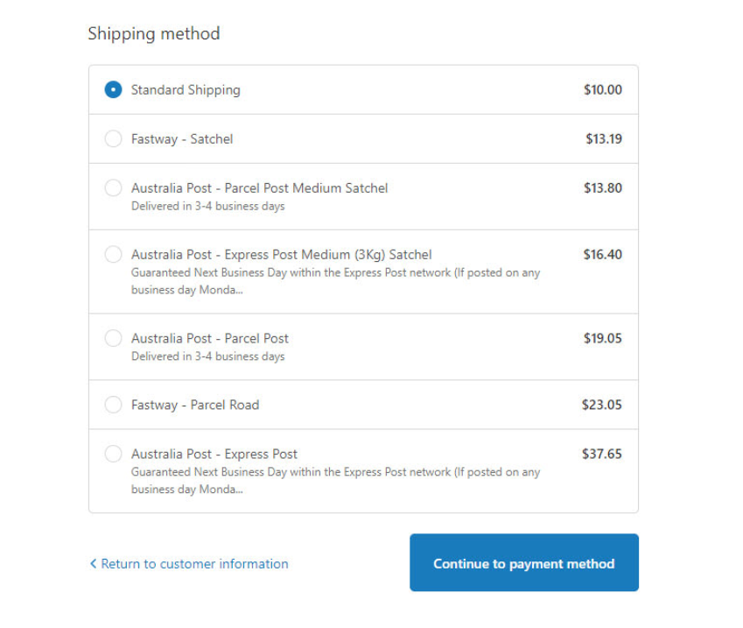Click the Fastway - Parcel Road label
Viewport: 743px width, 628px height.
[x=195, y=405]
